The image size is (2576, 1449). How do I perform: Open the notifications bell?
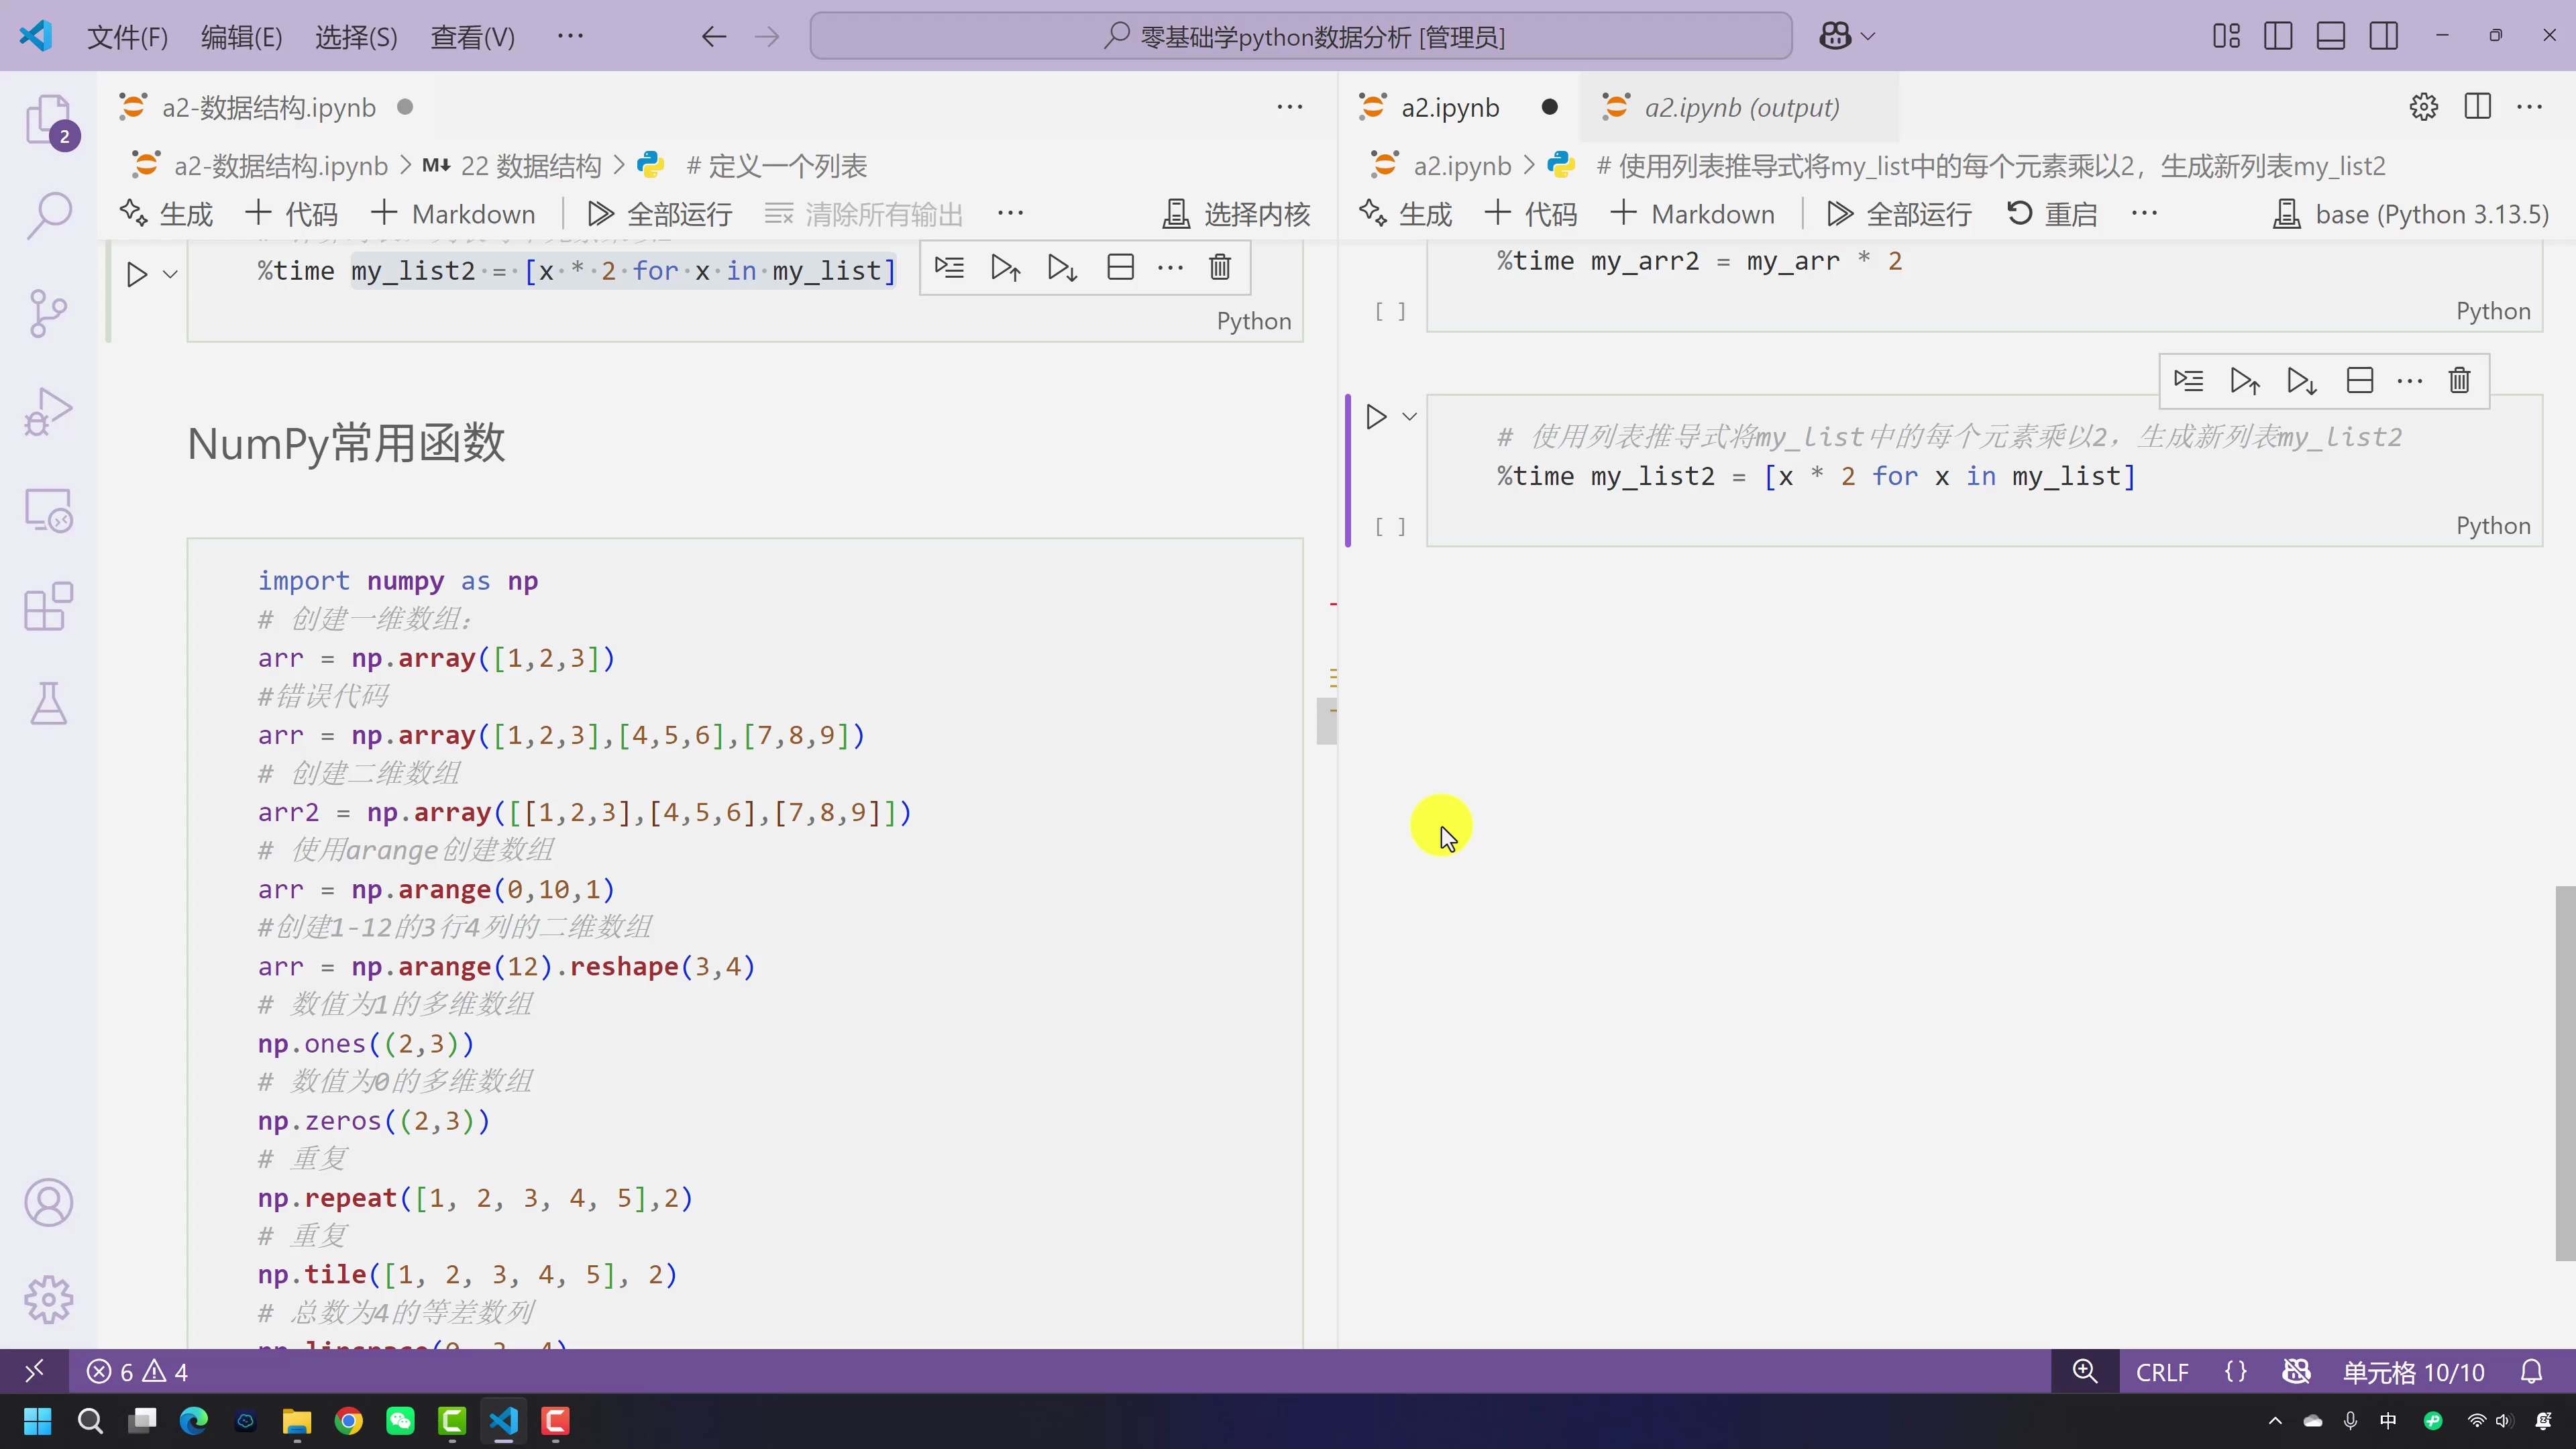pyautogui.click(x=2532, y=1372)
